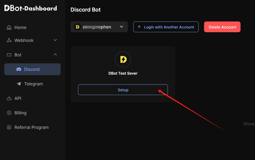
Task: Expand the Webhook submenu chevron
Action: [x=55, y=40]
